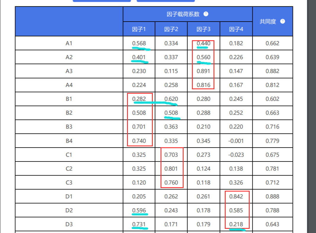316x233 pixels.
Task: Click the 因子载荷系数 header text
Action: pyautogui.click(x=183, y=14)
